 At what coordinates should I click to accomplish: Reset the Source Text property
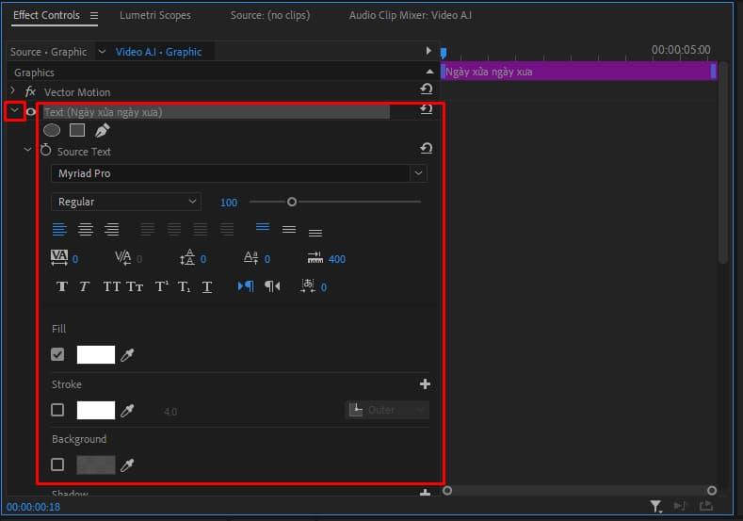click(x=426, y=148)
